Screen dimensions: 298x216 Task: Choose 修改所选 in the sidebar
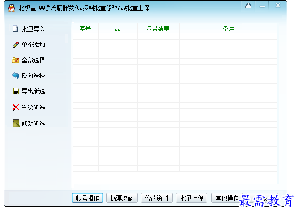click(29, 123)
